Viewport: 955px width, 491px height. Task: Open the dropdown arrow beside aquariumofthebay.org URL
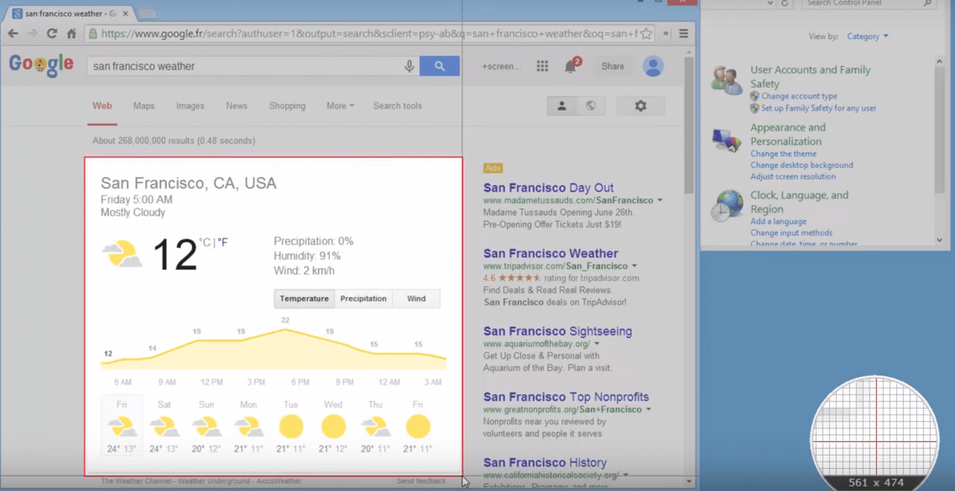pos(597,344)
